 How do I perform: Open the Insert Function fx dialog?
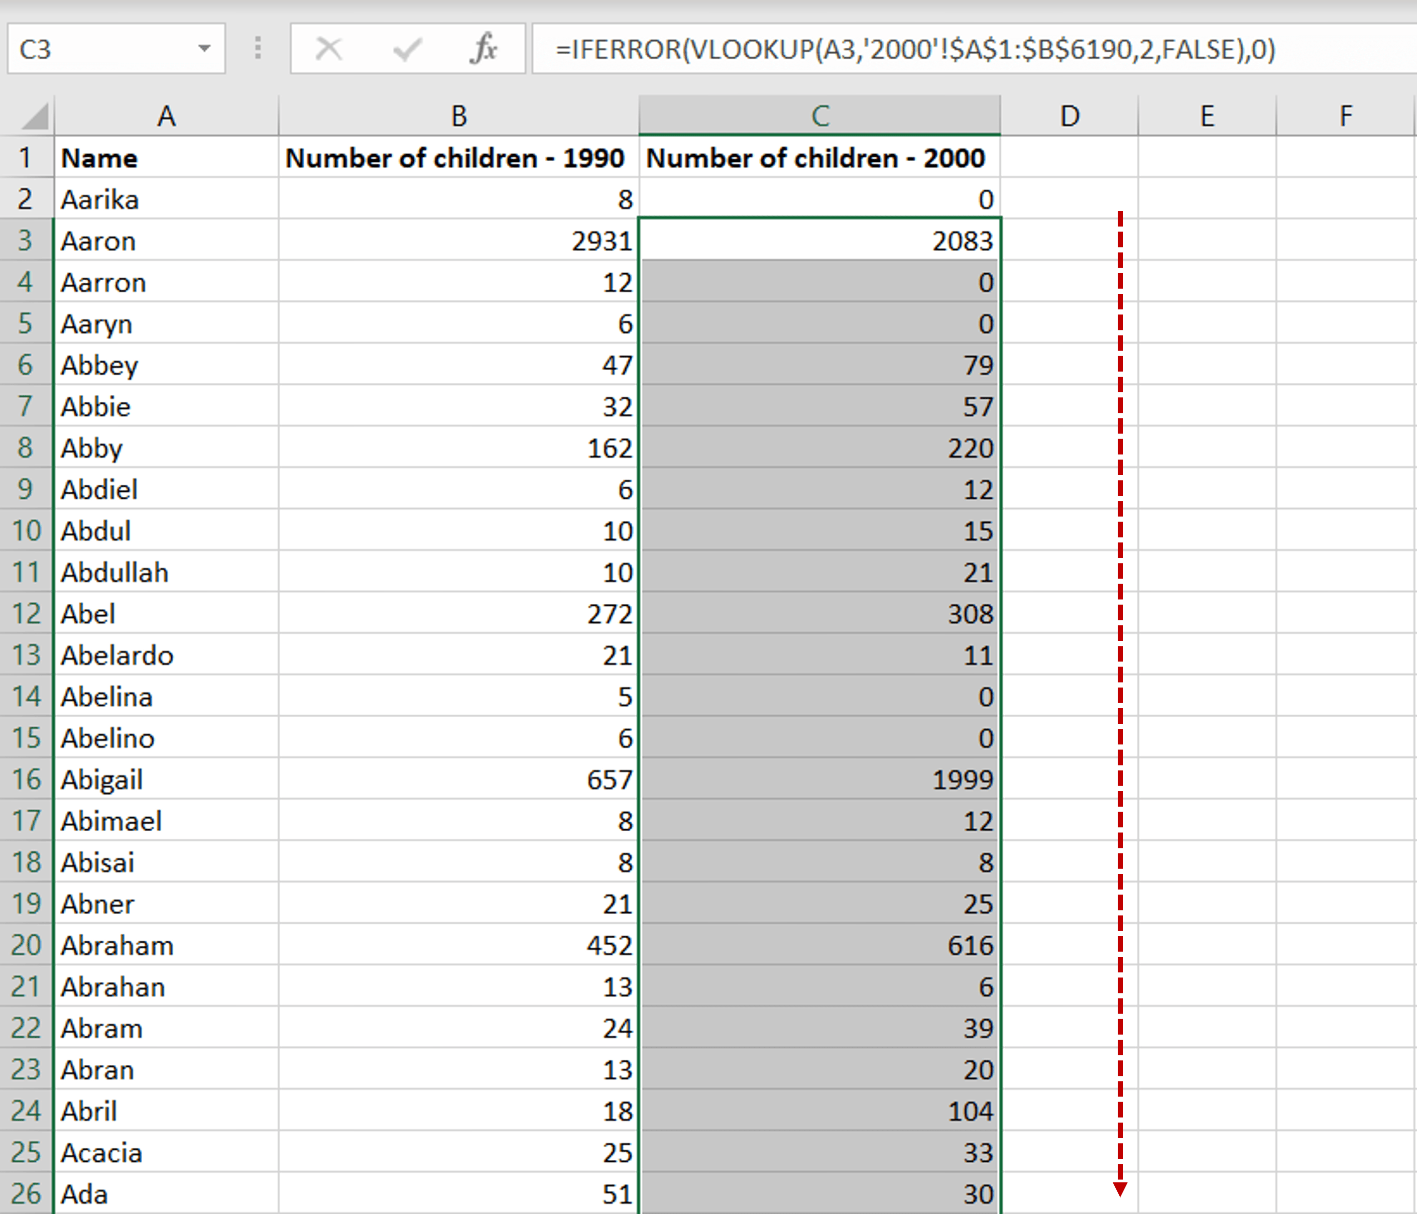tap(484, 49)
